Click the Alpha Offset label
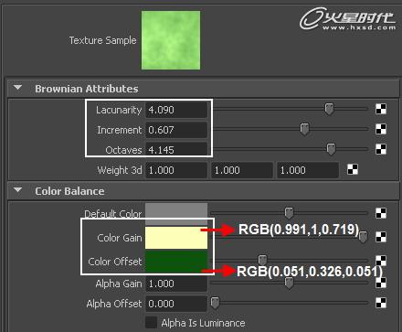The image size is (402, 332). 114,304
